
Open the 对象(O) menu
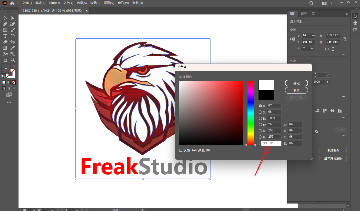tap(54, 3)
